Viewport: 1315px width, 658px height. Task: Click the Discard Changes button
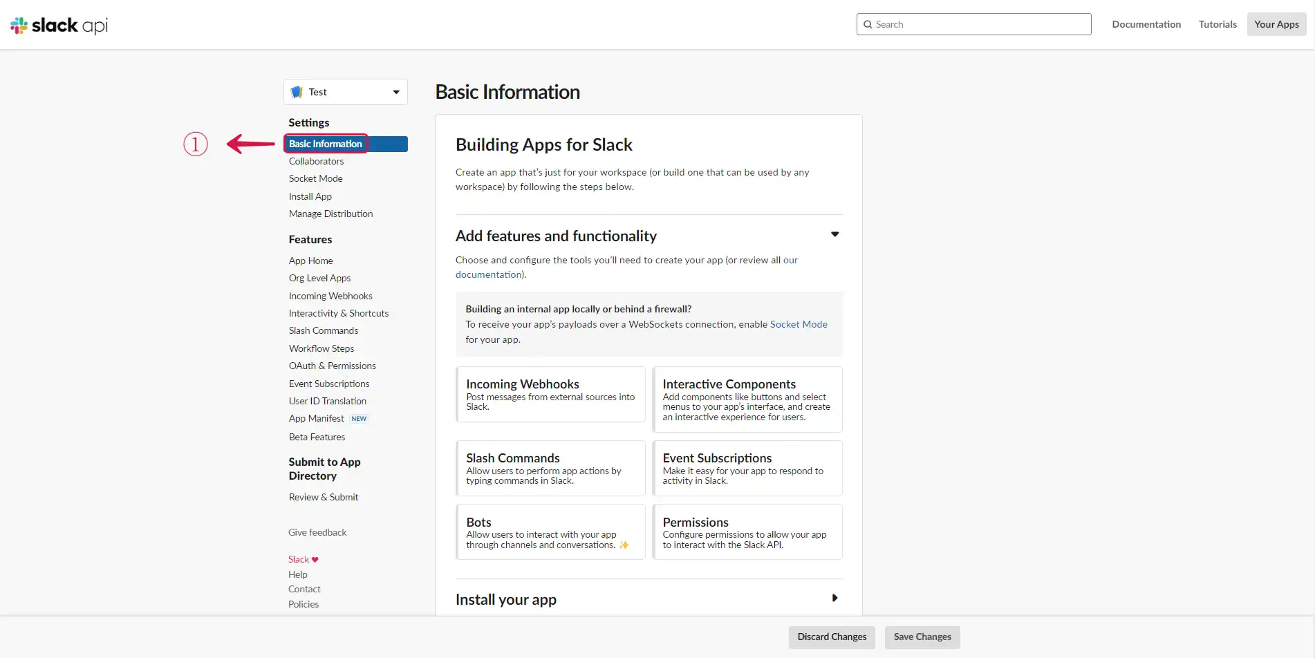click(832, 637)
